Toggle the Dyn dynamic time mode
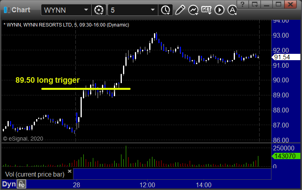 9,184
